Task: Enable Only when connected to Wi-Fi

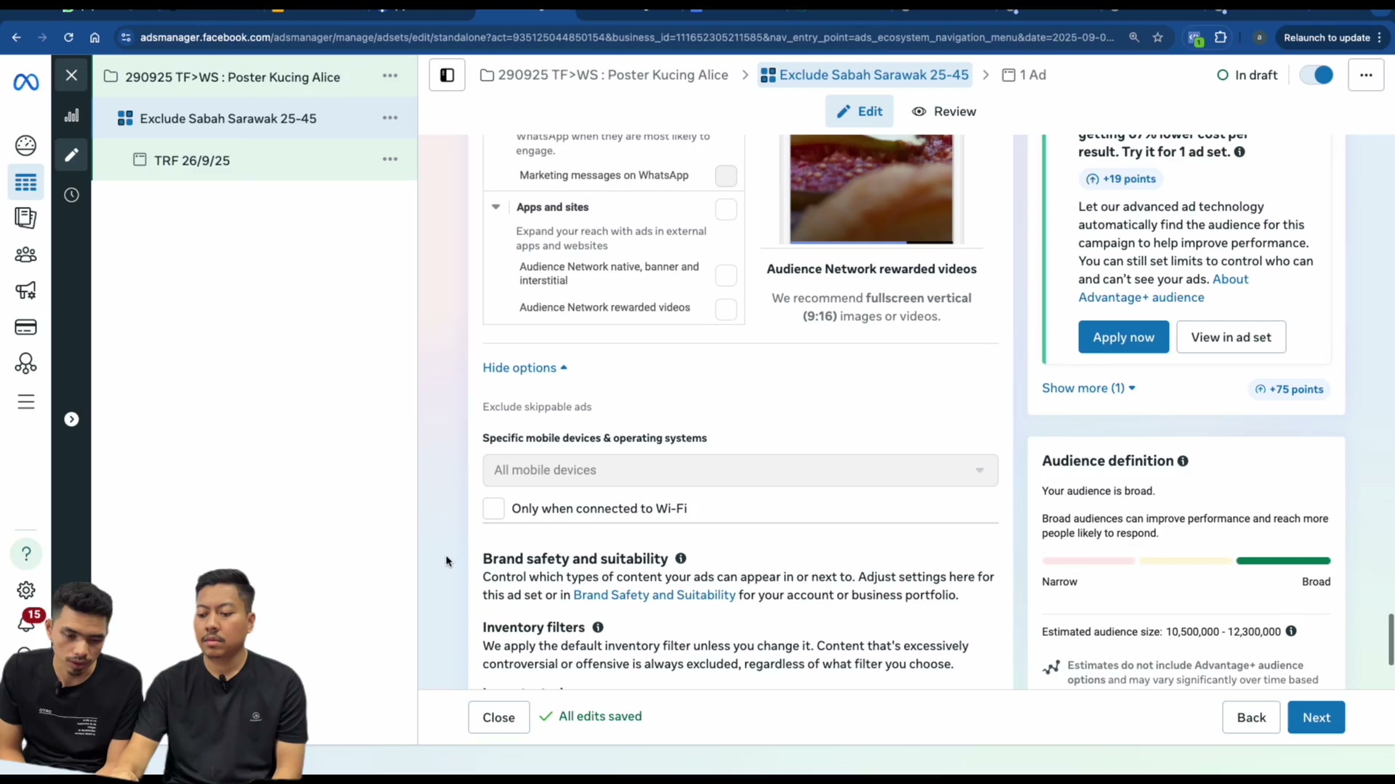Action: (x=493, y=509)
